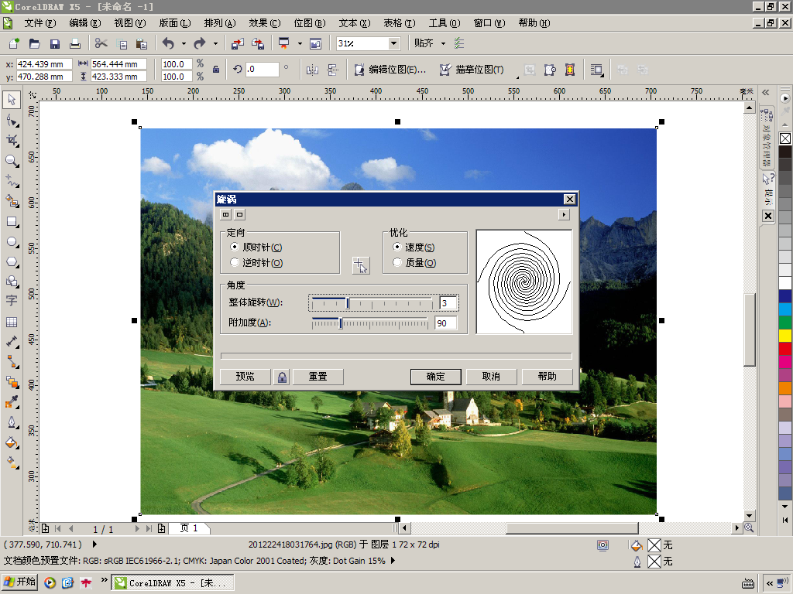Click the 整体旋转 whole rotations slider
Image resolution: width=793 pixels, height=594 pixels.
pos(372,303)
